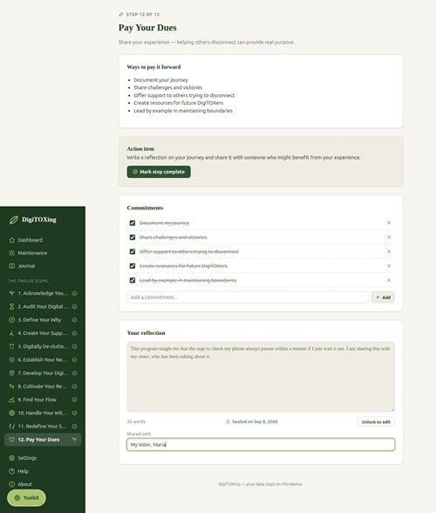Open Journal using the book icon
This screenshot has width=436, height=513.
point(12,266)
